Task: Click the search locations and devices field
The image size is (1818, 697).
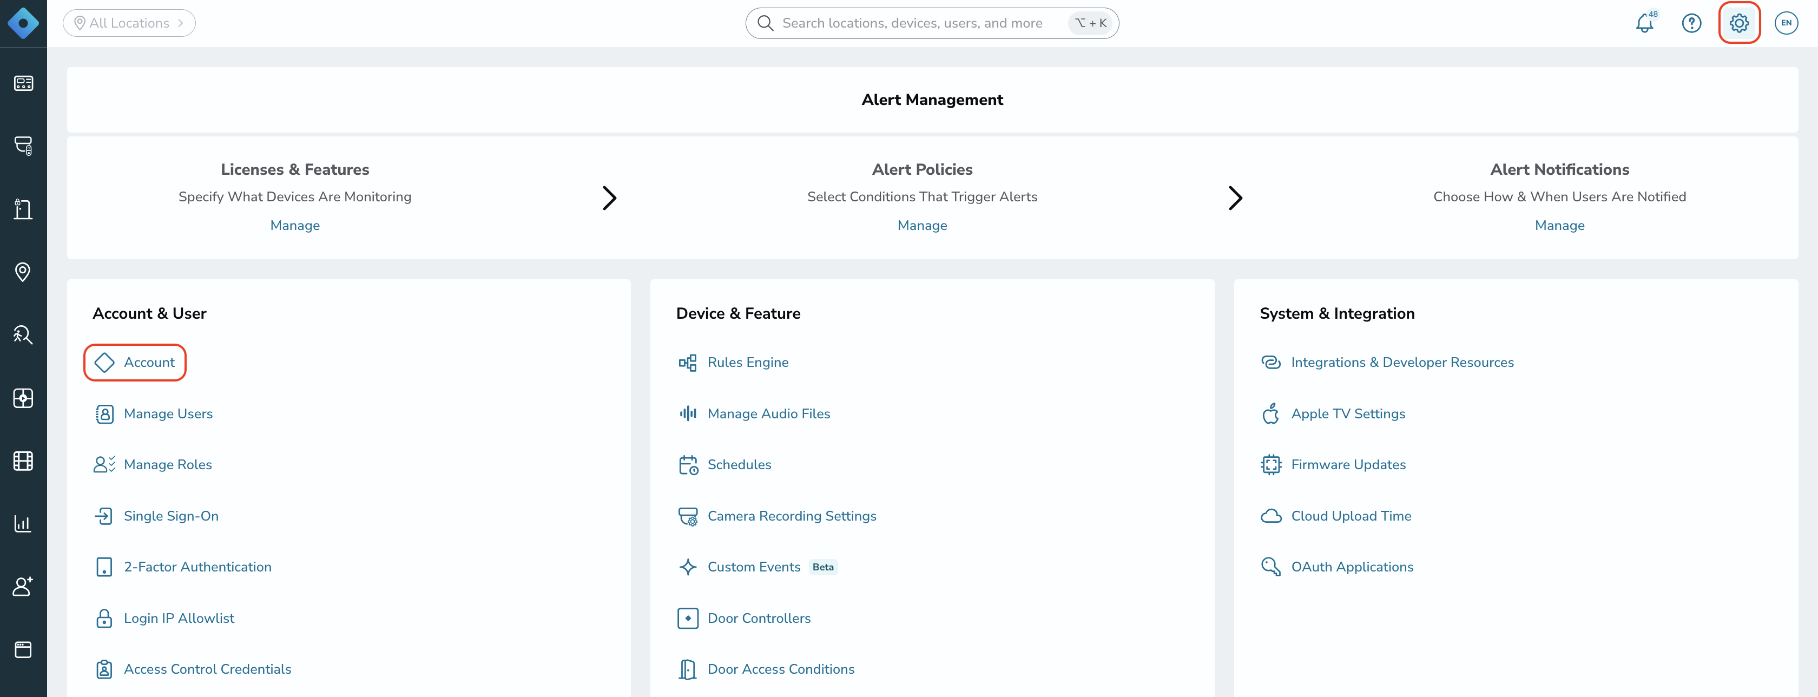Action: point(932,23)
